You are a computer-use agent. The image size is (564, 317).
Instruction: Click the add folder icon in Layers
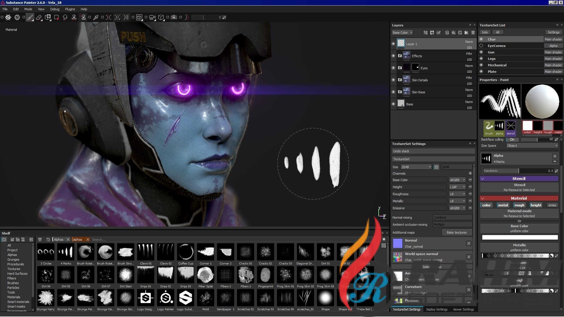[x=466, y=33]
